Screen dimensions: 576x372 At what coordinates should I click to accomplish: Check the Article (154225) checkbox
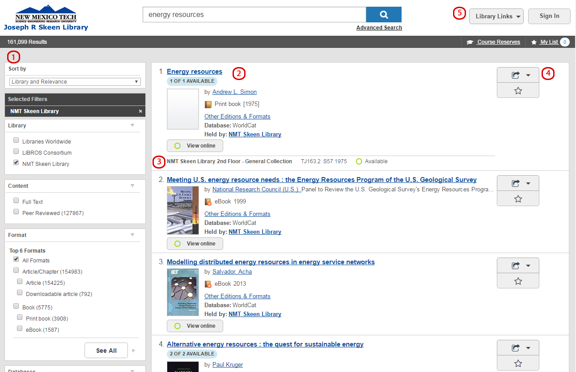[20, 282]
